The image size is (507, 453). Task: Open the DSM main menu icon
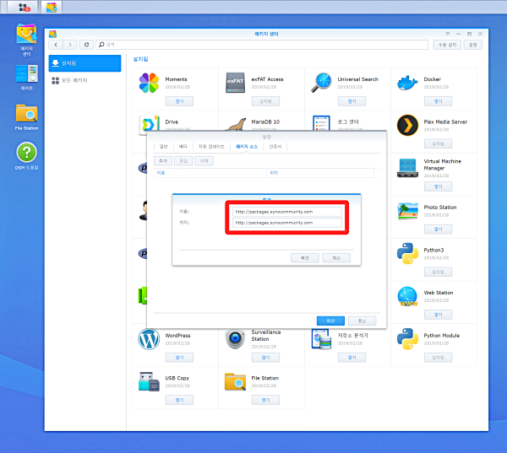(25, 7)
